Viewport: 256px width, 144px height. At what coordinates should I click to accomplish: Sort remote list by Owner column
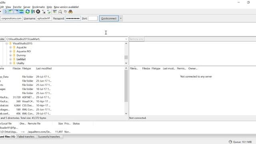pyautogui.click(x=193, y=68)
